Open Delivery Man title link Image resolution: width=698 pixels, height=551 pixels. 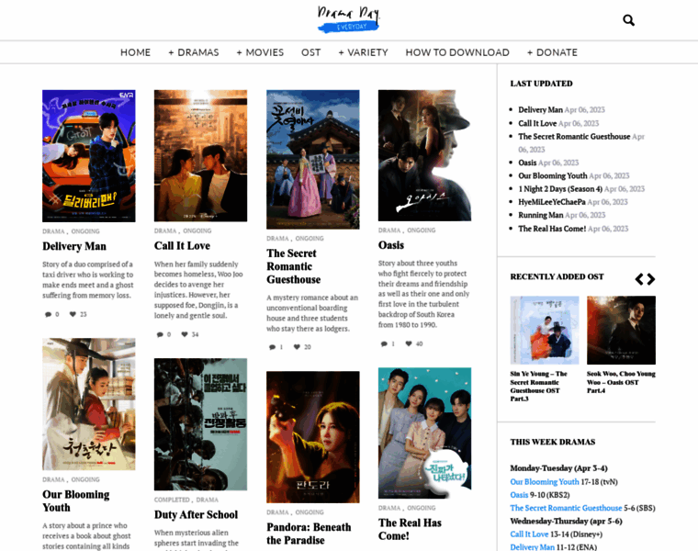point(74,246)
